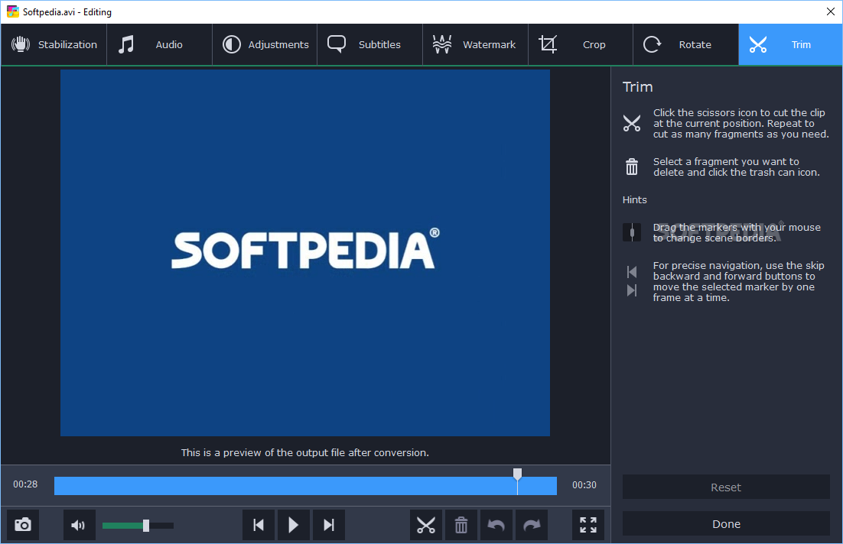This screenshot has height=544, width=843.
Task: Select the Watermark tab
Action: pos(475,44)
